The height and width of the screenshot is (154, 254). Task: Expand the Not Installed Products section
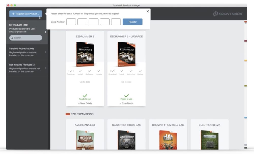45,68
